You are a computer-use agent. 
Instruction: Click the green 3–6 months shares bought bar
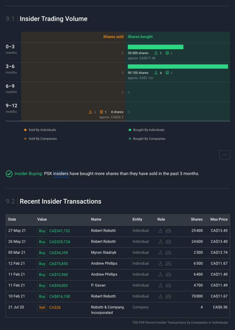(178, 67)
